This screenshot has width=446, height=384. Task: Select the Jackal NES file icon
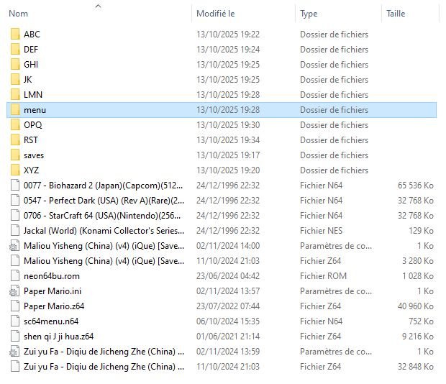(15, 231)
